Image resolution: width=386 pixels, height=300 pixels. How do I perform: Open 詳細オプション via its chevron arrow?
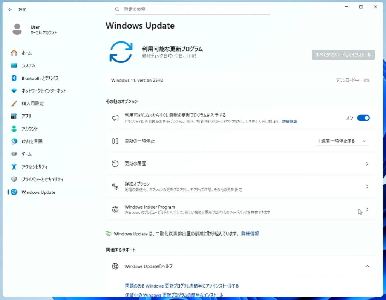367,187
